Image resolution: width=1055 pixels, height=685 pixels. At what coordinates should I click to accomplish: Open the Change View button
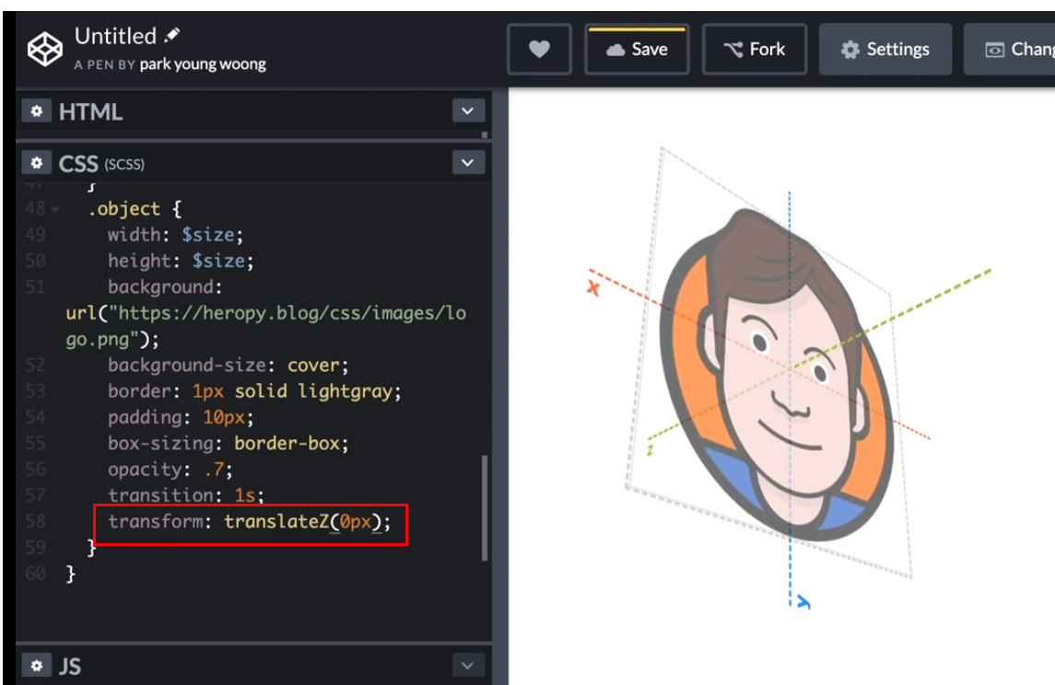click(x=1009, y=49)
